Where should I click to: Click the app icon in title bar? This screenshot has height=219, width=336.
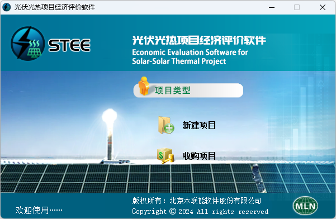[6, 7]
